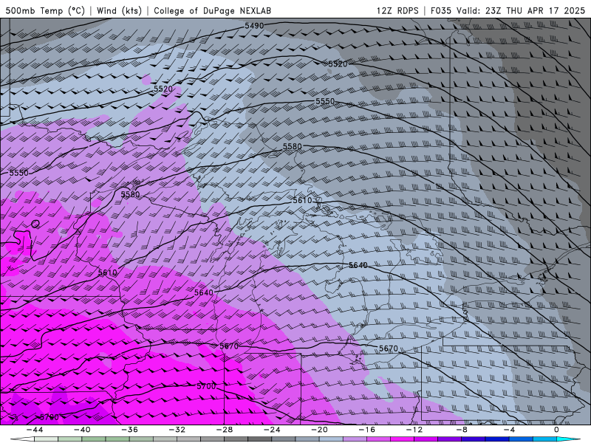This screenshot has height=443, width=591.
Task: Click the 'Wind (kts)' header text
Action: [x=119, y=10]
